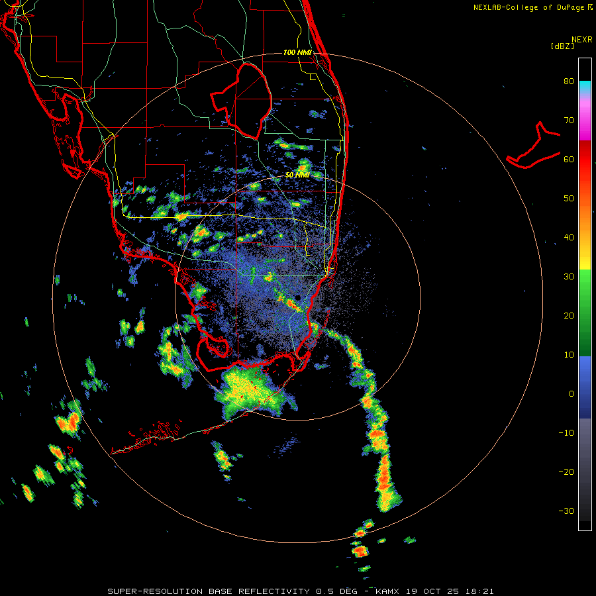Pick the magenta-pink segment of the color bar
The image size is (596, 596).
point(585,118)
